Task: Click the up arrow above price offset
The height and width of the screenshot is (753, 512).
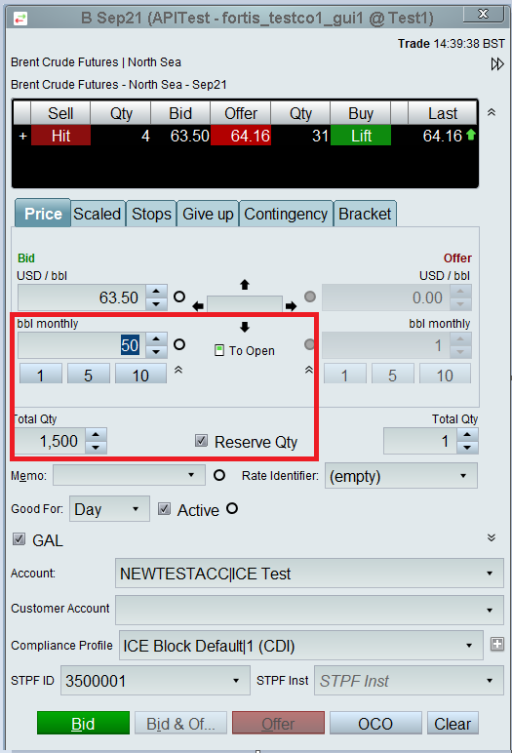Action: click(x=245, y=285)
